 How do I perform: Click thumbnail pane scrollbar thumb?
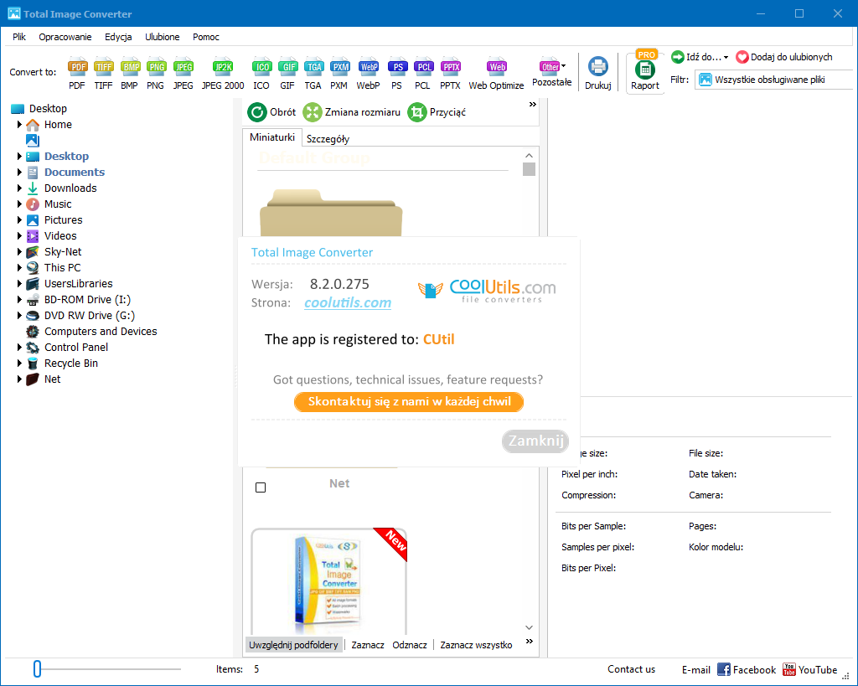[x=529, y=169]
